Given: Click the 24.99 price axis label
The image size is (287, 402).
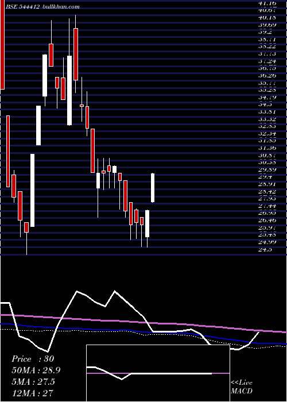Looking at the screenshot, I should (267, 242).
